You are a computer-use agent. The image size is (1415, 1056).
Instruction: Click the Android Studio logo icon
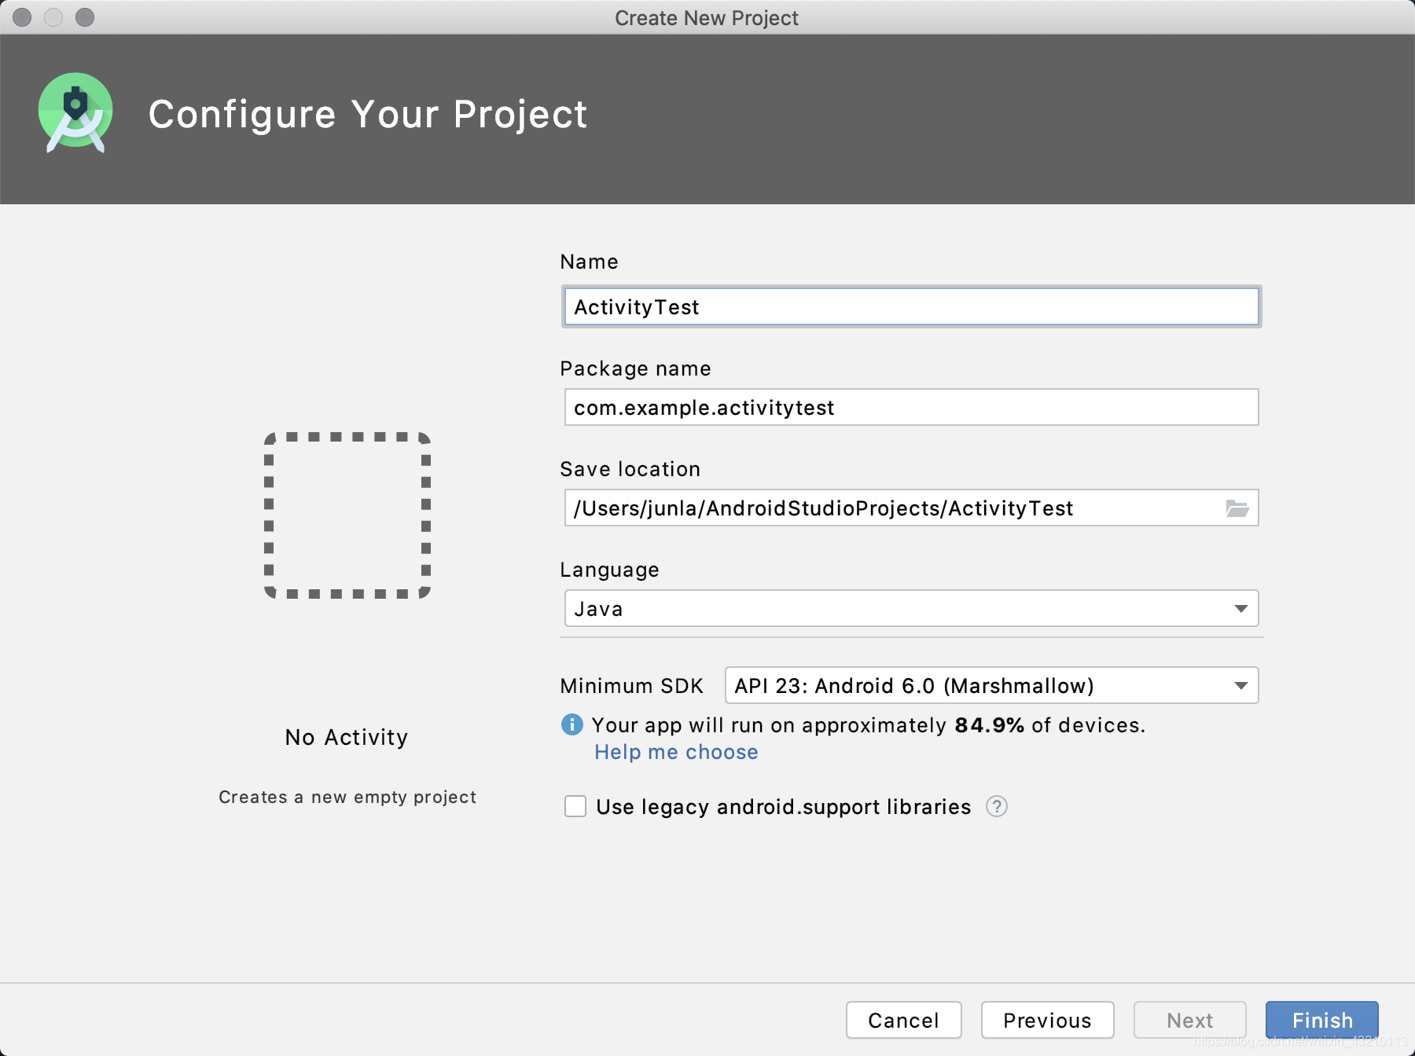point(75,113)
